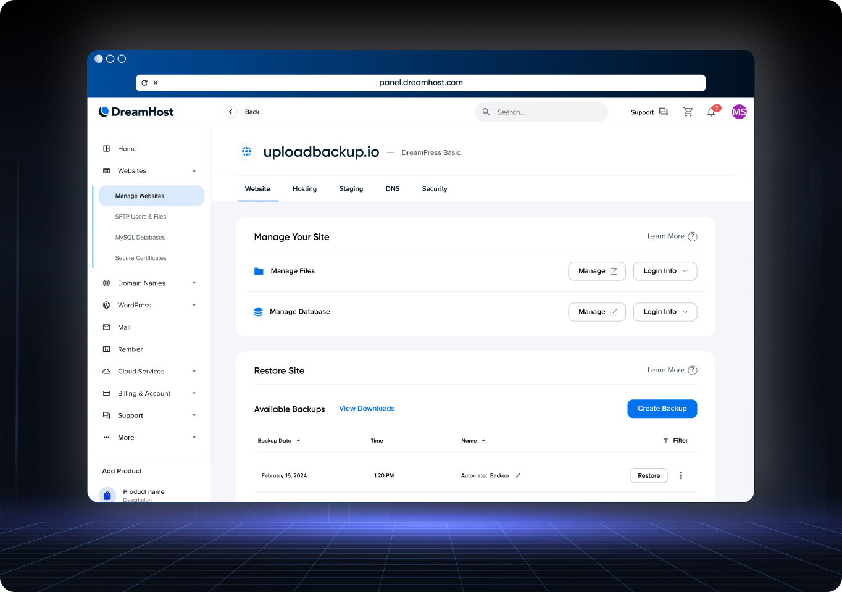This screenshot has height=592, width=842.
Task: Open the View Downloads link
Action: 367,409
